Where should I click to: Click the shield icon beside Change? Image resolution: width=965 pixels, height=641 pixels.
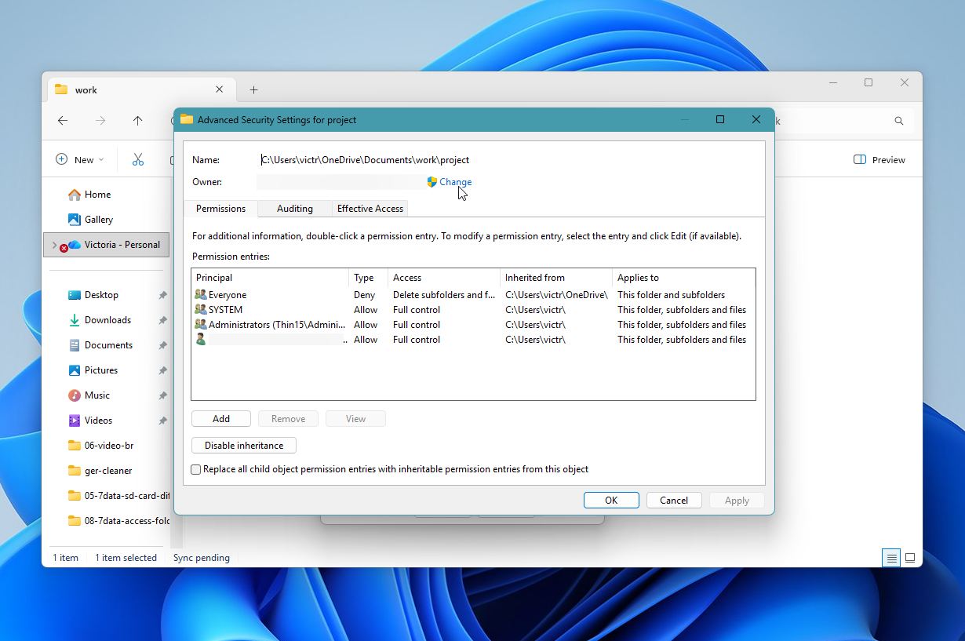pos(432,182)
